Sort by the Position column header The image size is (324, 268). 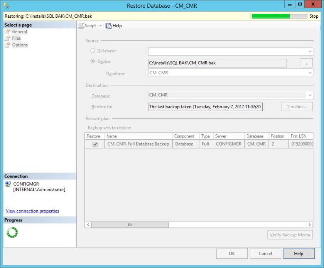[x=277, y=136]
